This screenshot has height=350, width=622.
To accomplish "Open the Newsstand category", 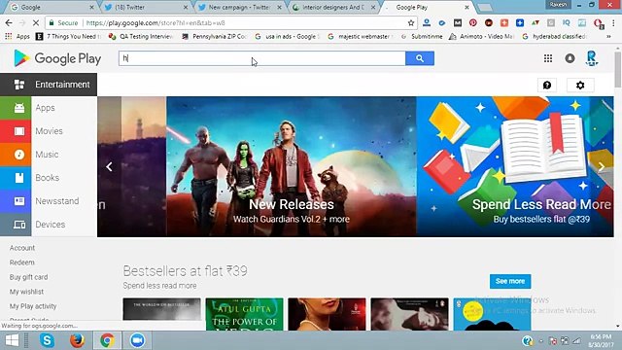I will pos(57,201).
